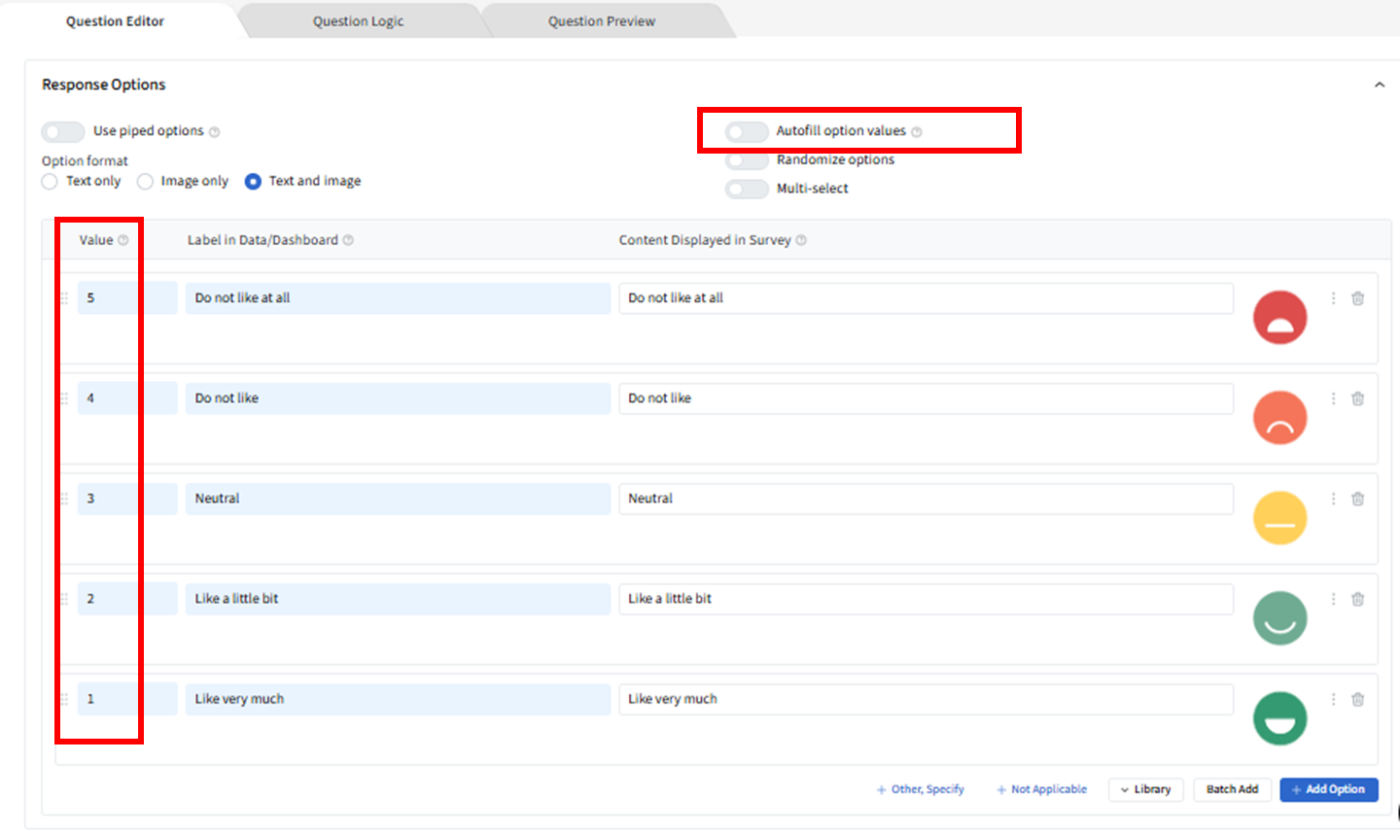
Task: Click help icon next to Value header
Action: [123, 240]
